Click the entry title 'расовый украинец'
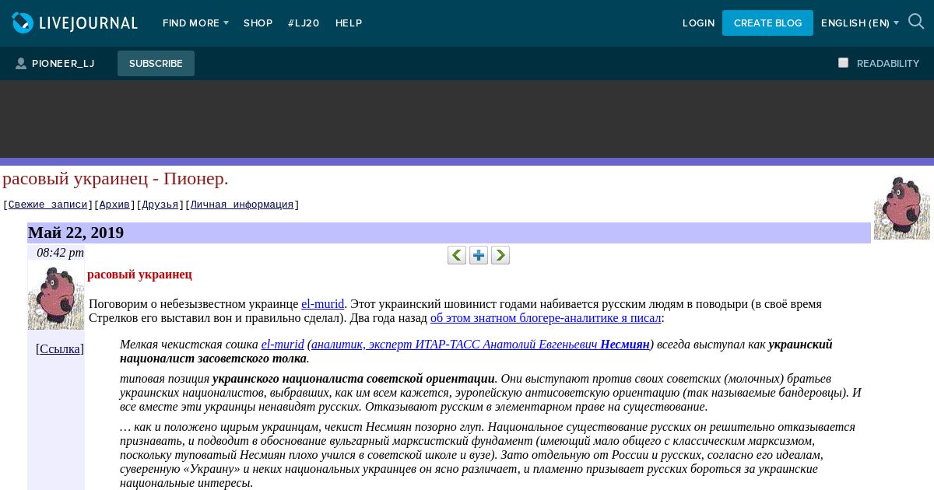The height and width of the screenshot is (490, 934). [139, 275]
